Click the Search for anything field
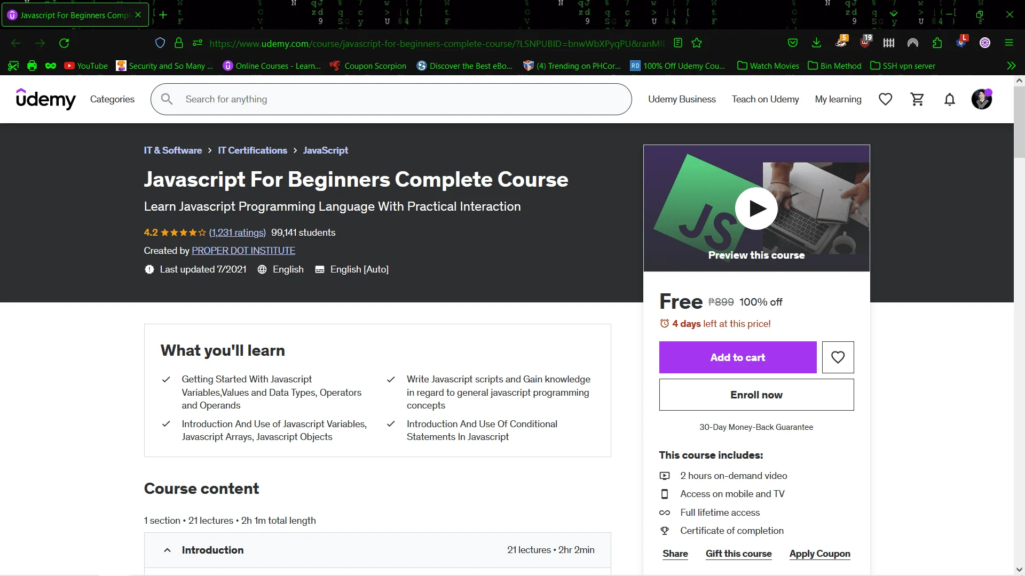1025x576 pixels. [391, 99]
